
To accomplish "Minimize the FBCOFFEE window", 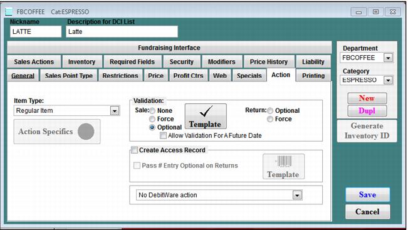I will (359, 12).
